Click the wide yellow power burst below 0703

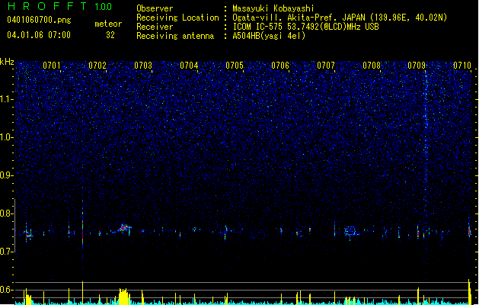[123, 296]
